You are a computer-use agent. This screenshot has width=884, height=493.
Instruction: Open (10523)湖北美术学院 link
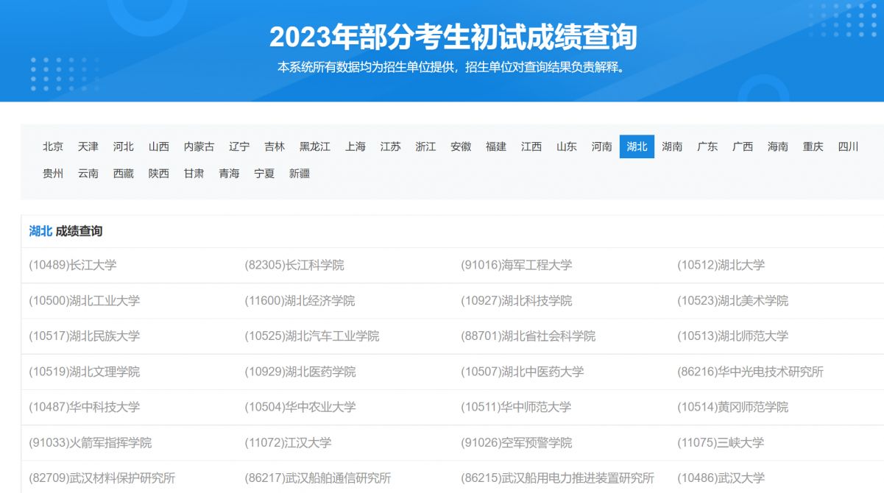click(x=733, y=301)
